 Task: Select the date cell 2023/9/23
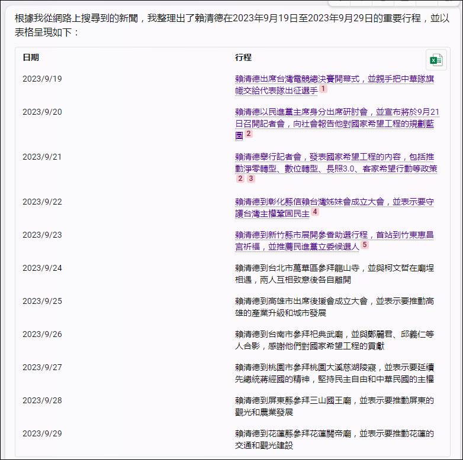(42, 235)
